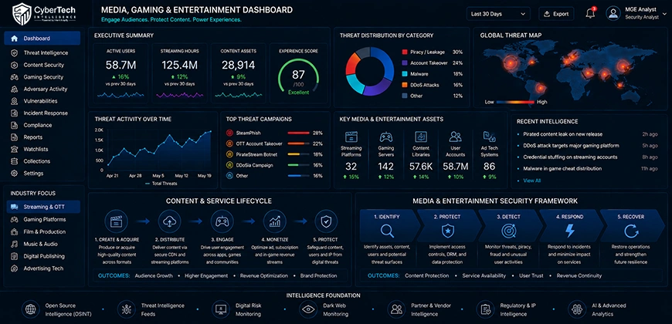
Task: Click the Threat Intelligence Feeds bug icon
Action: point(126,309)
